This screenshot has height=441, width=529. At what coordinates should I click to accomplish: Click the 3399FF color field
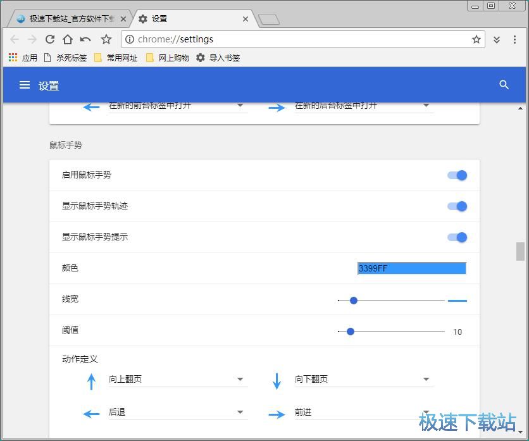click(411, 268)
